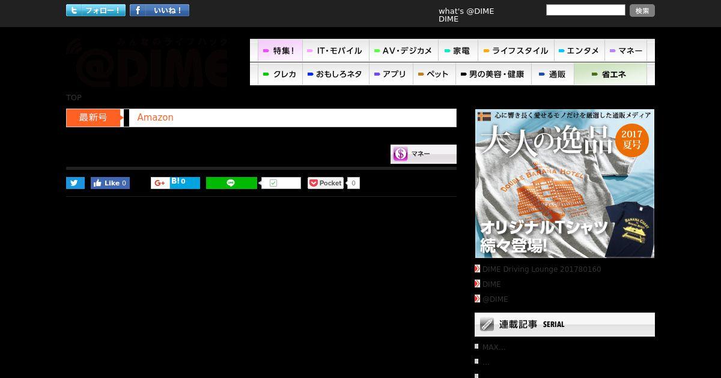Image resolution: width=721 pixels, height=378 pixels.
Task: Open the IT・モバイル category
Action: click(335, 50)
